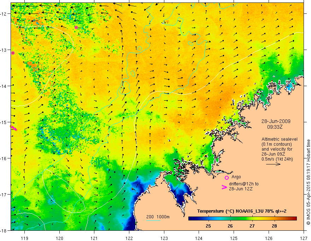Viewport: 311px width, 241px height.
Task: Click the latitude label -14
Action: 4,86
